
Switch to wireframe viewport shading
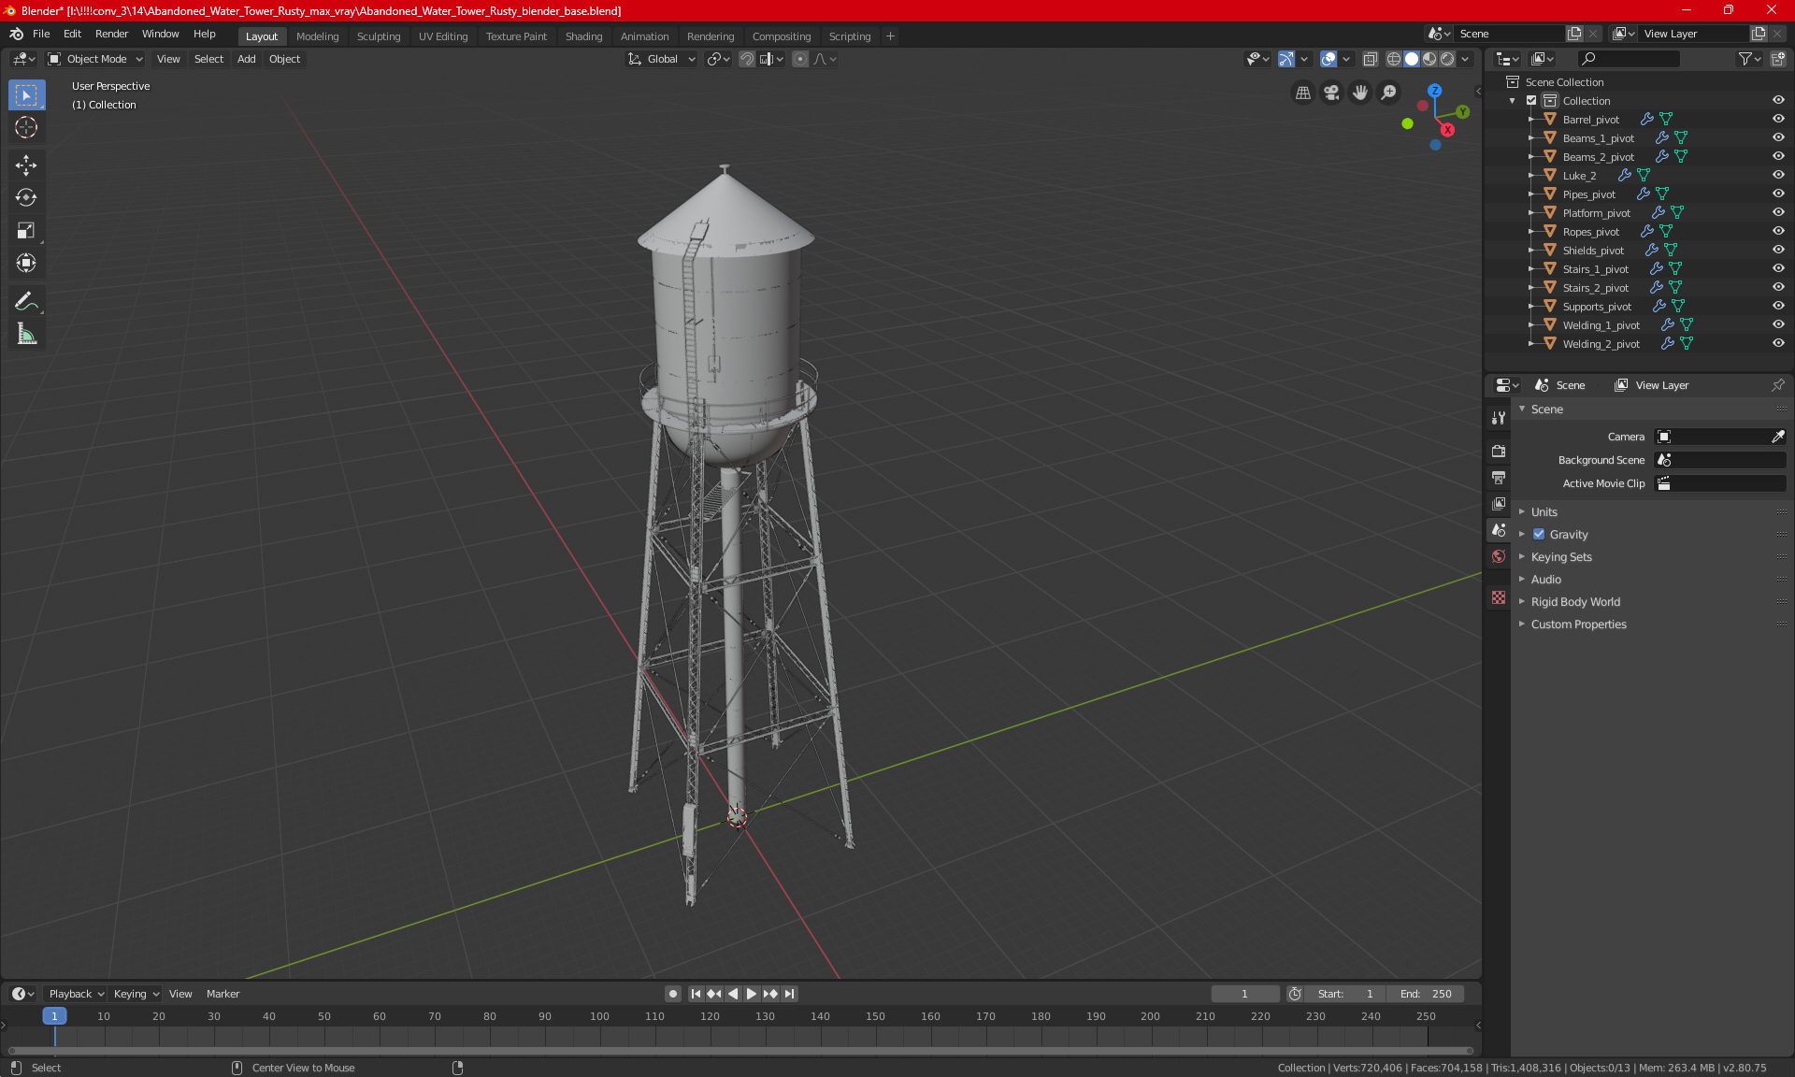coord(1394,59)
